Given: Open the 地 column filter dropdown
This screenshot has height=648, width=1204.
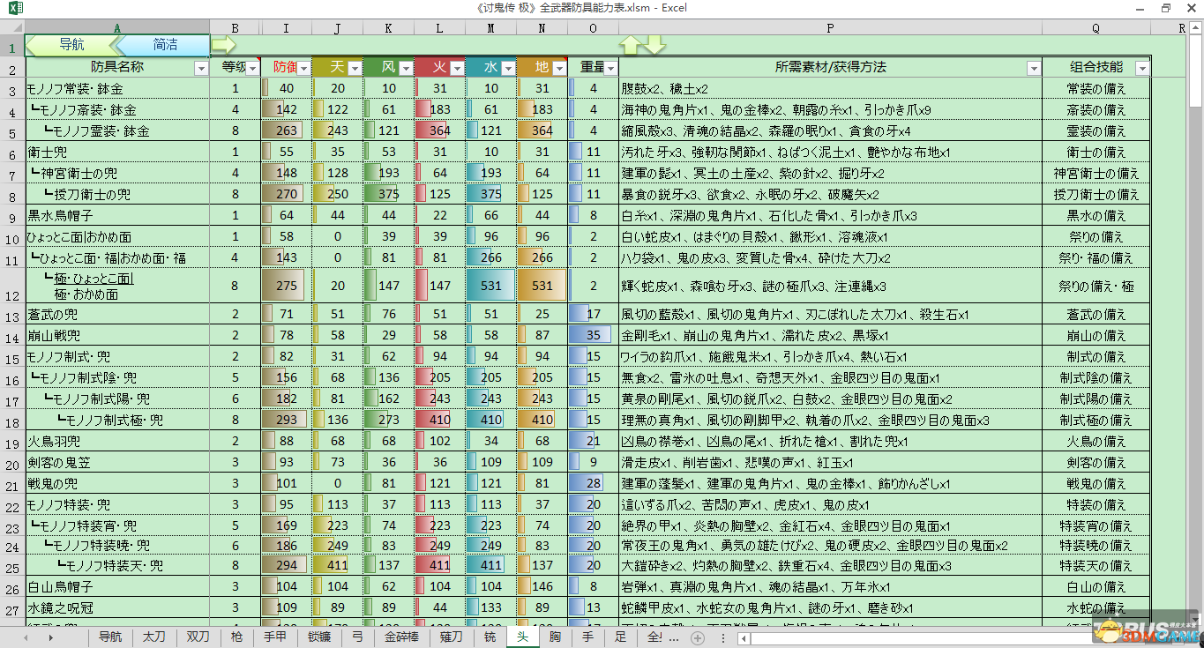Looking at the screenshot, I should 559,68.
